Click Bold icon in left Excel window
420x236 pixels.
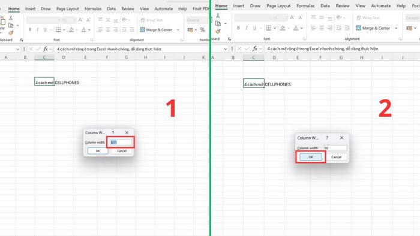point(30,30)
